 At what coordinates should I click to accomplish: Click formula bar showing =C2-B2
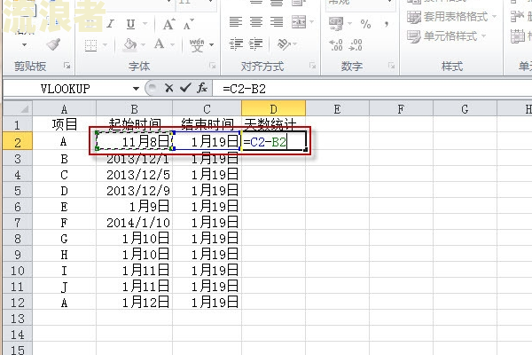(x=372, y=89)
